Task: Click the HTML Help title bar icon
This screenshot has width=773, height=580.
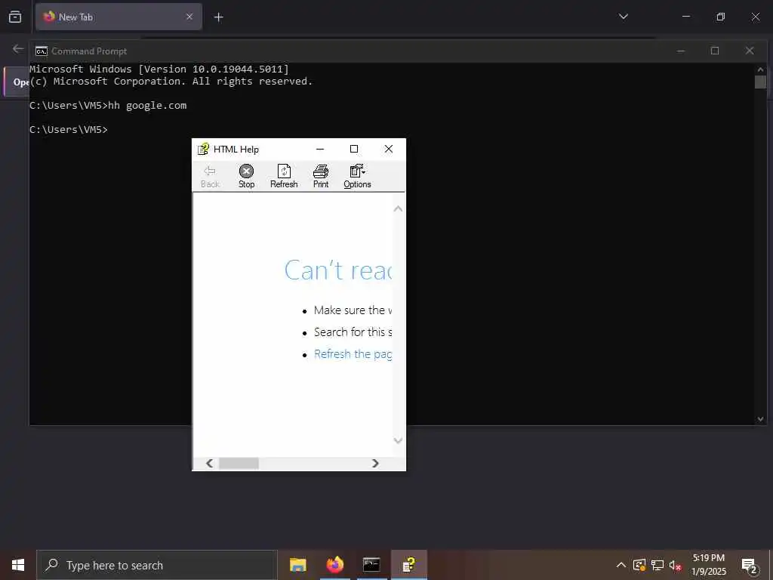Action: pos(203,149)
